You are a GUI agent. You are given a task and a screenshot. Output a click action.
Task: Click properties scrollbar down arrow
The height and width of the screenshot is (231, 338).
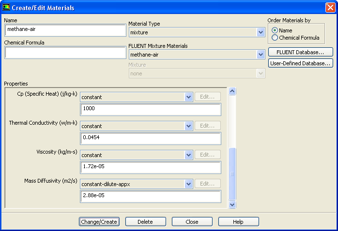[x=232, y=204]
